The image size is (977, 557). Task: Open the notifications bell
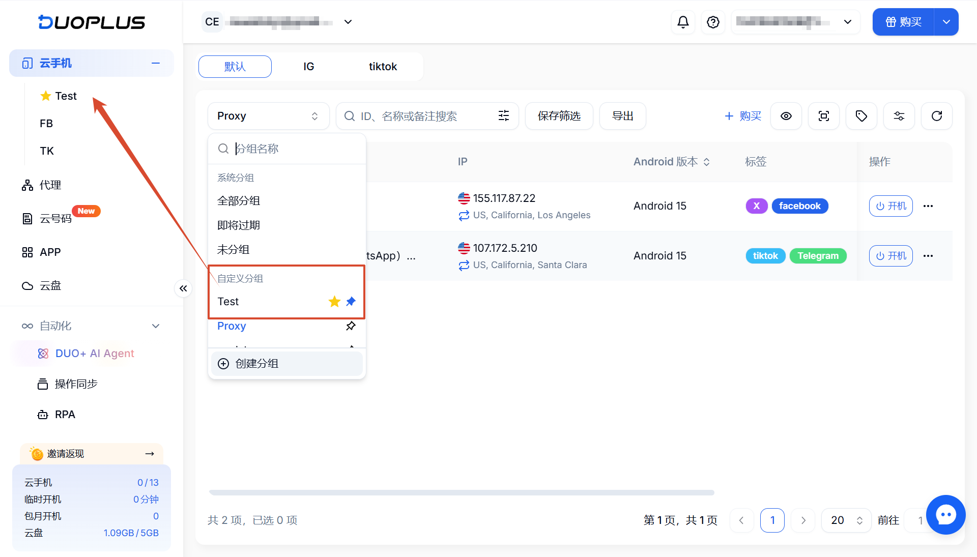click(683, 22)
